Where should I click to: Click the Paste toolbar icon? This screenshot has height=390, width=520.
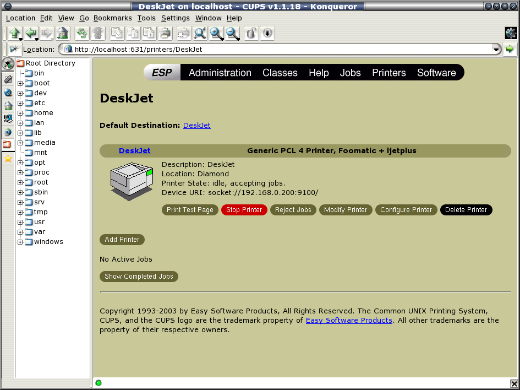point(149,33)
